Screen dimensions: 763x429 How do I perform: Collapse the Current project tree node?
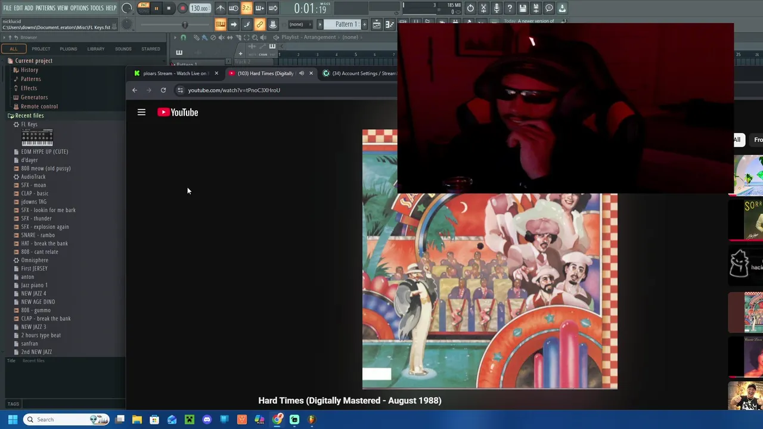(33, 61)
